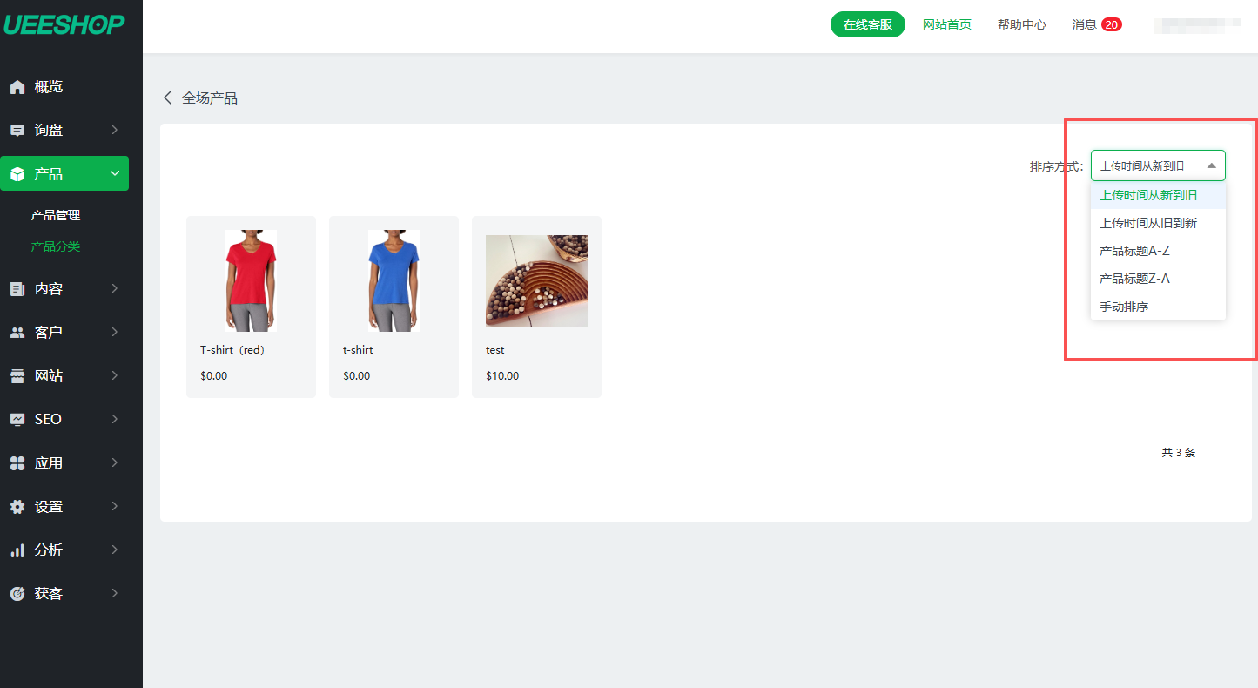Expand the 获客 sidebar section
Image resolution: width=1258 pixels, height=688 pixels.
[x=115, y=594]
